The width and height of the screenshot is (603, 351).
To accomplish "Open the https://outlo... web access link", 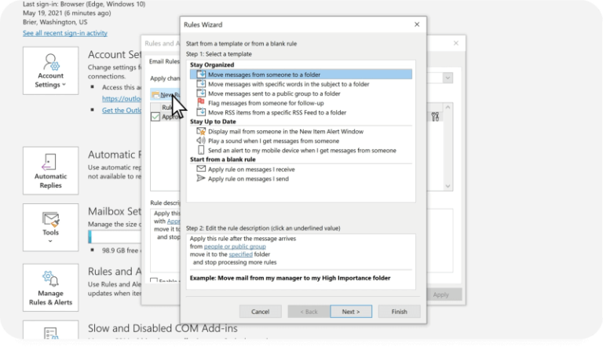I will pos(122,98).
